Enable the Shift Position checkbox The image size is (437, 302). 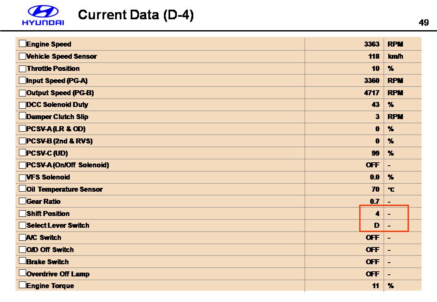[22, 213]
